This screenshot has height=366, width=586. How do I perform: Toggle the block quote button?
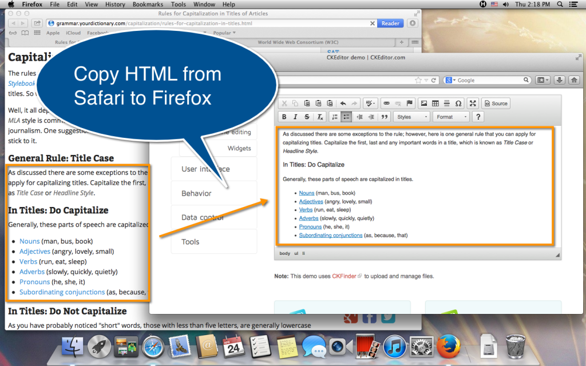pyautogui.click(x=384, y=117)
